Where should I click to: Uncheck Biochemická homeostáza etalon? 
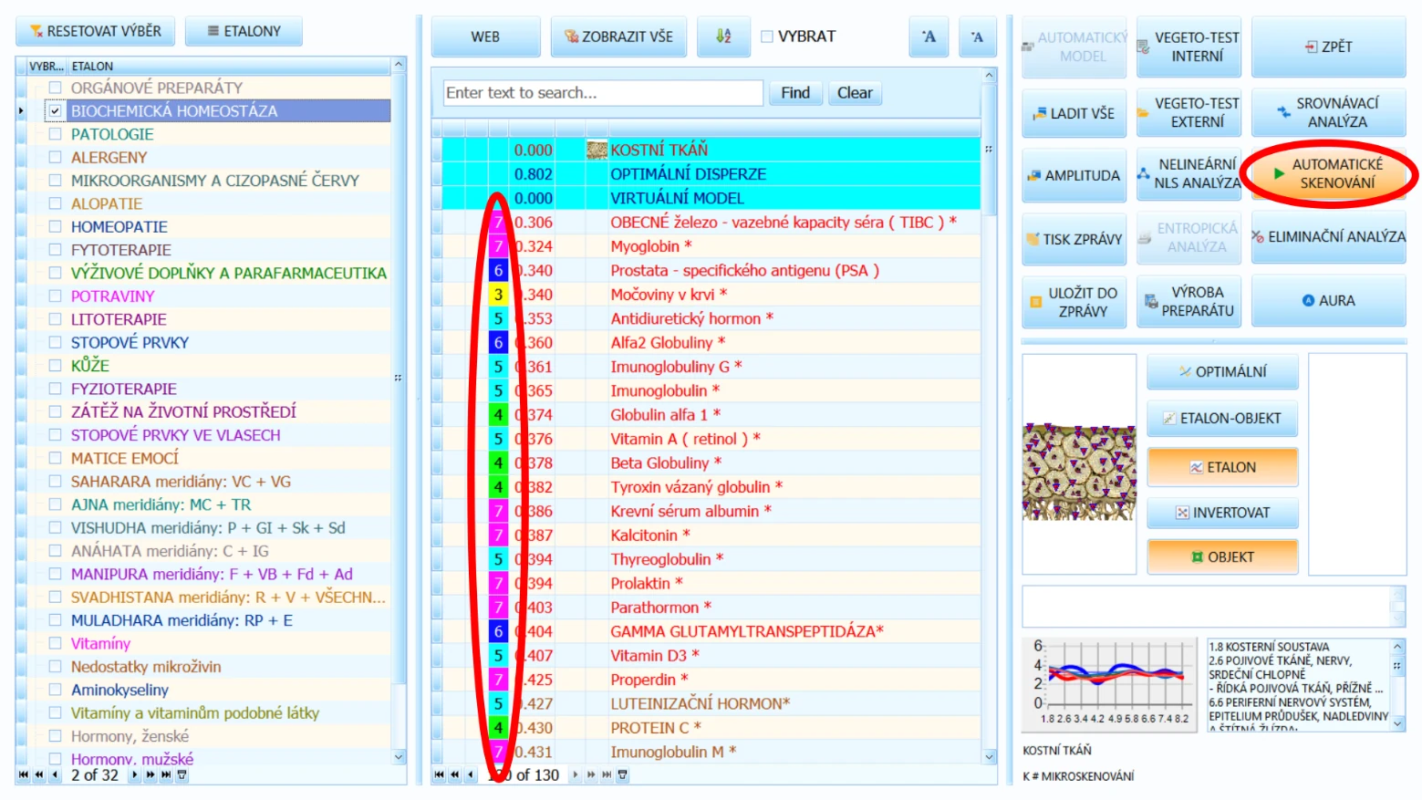(55, 110)
